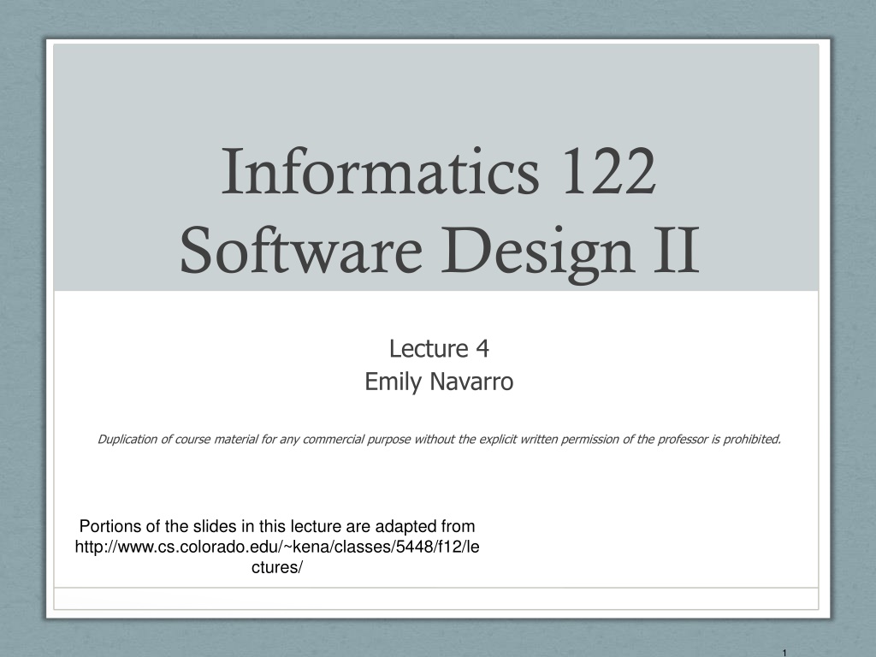
Task: Select the "Lecture 4" subtitle text
Action: [439, 349]
